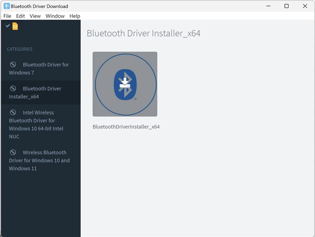Viewport: 315px width, 237px height.
Task: Click the Bluetooth icon in the title bar
Action: (x=7, y=6)
